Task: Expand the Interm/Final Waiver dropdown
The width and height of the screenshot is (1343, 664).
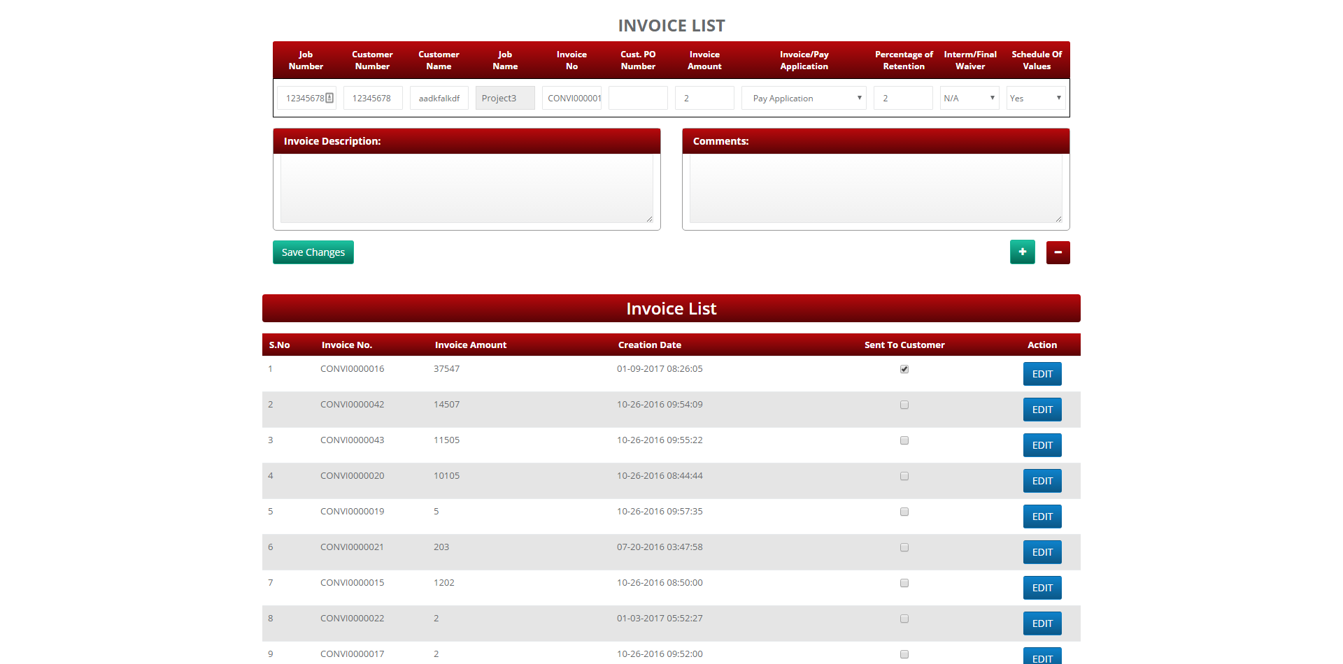Action: point(969,98)
